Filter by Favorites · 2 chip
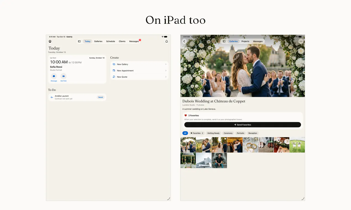 coord(197,133)
